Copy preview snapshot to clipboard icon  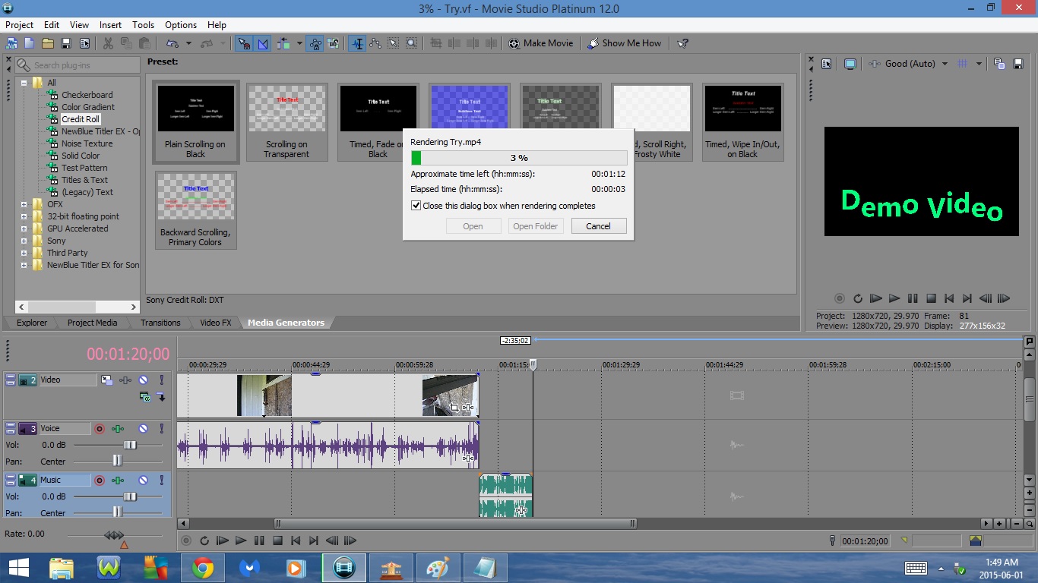pos(999,64)
